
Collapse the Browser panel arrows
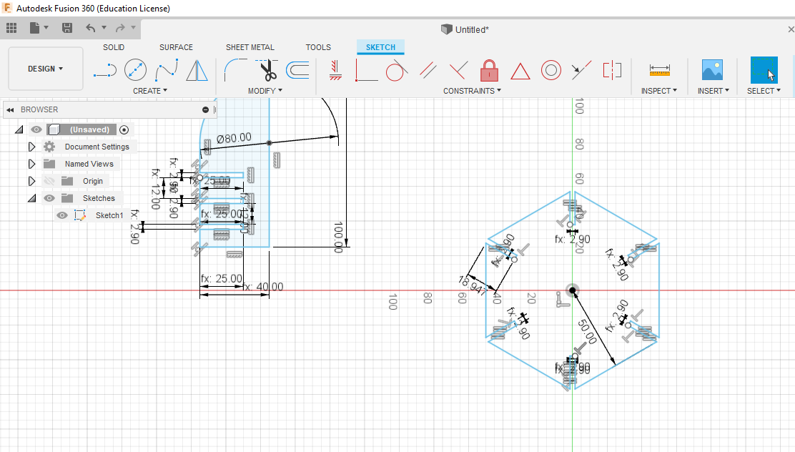pyautogui.click(x=10, y=109)
